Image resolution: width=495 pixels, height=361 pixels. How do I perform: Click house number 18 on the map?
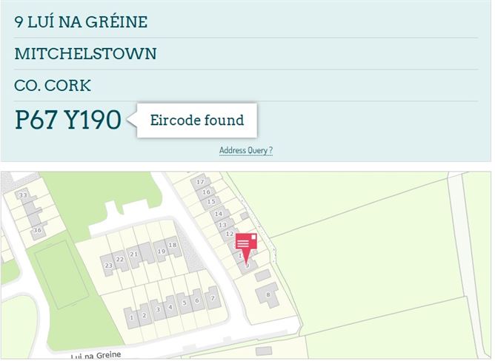coord(173,245)
